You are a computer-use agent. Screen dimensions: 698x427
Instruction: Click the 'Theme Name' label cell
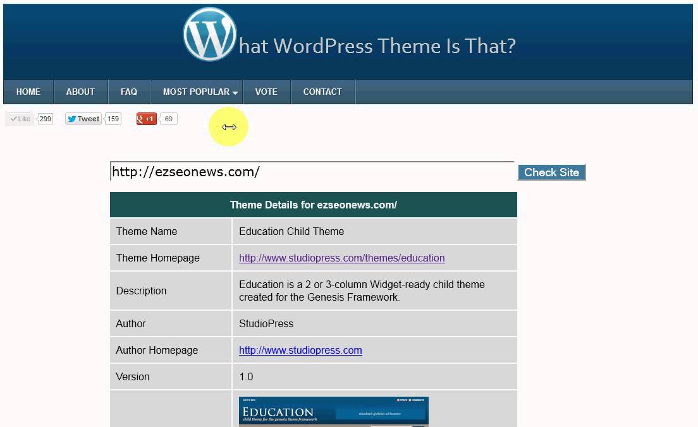point(171,231)
